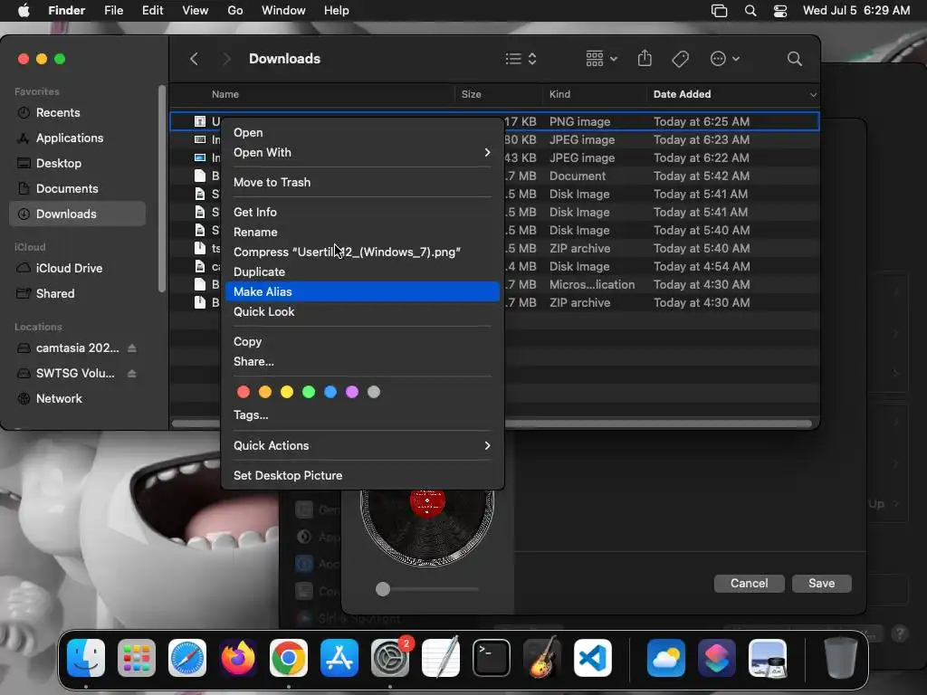Apply the green tag color

click(x=309, y=392)
